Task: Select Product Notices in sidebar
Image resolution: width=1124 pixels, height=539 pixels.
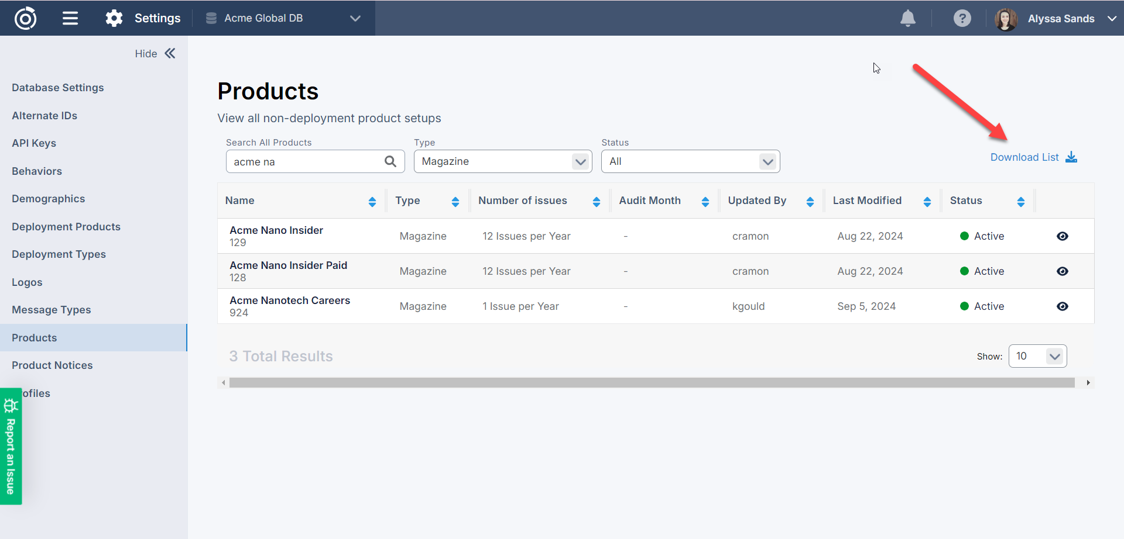Action: pyautogui.click(x=52, y=365)
